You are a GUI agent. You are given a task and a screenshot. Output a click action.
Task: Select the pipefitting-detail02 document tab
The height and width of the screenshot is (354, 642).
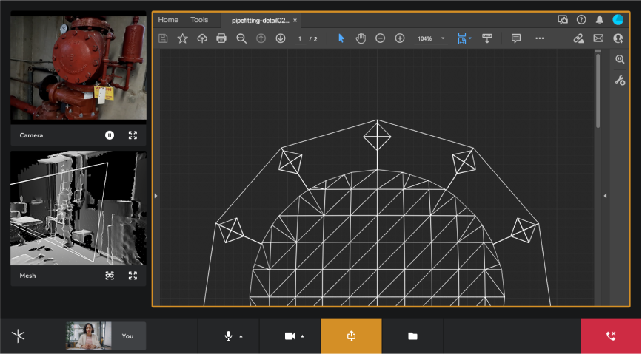(x=260, y=21)
